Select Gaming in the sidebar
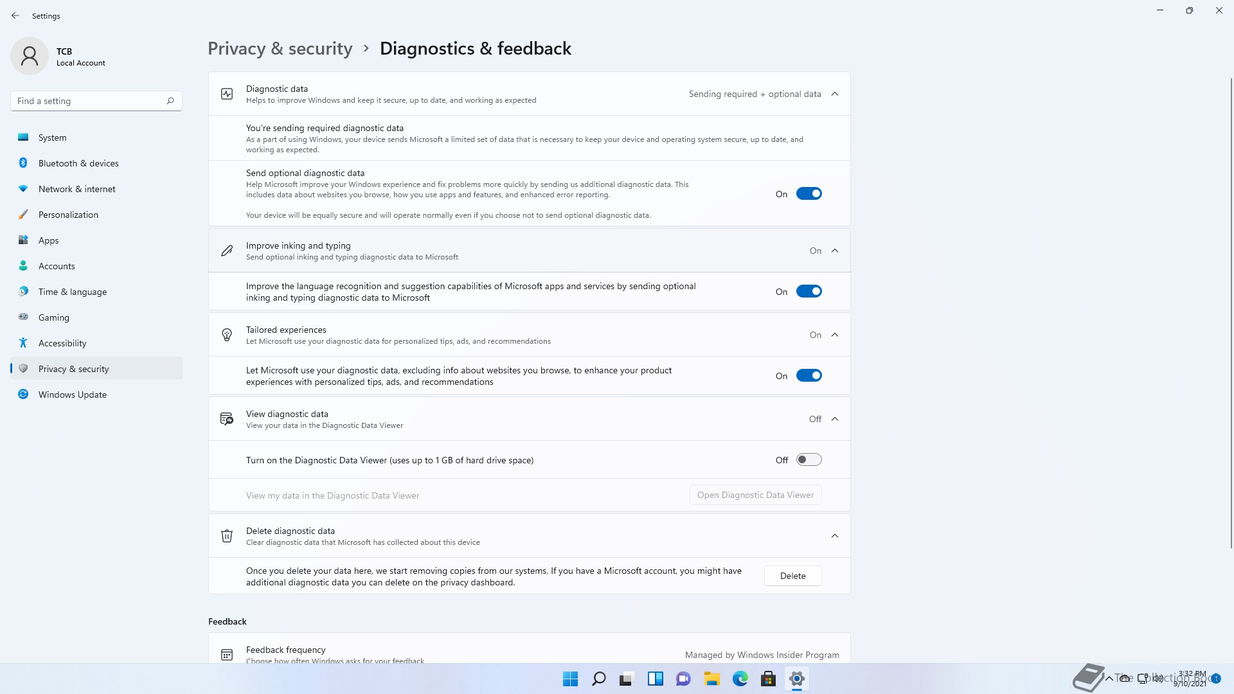 (96, 317)
